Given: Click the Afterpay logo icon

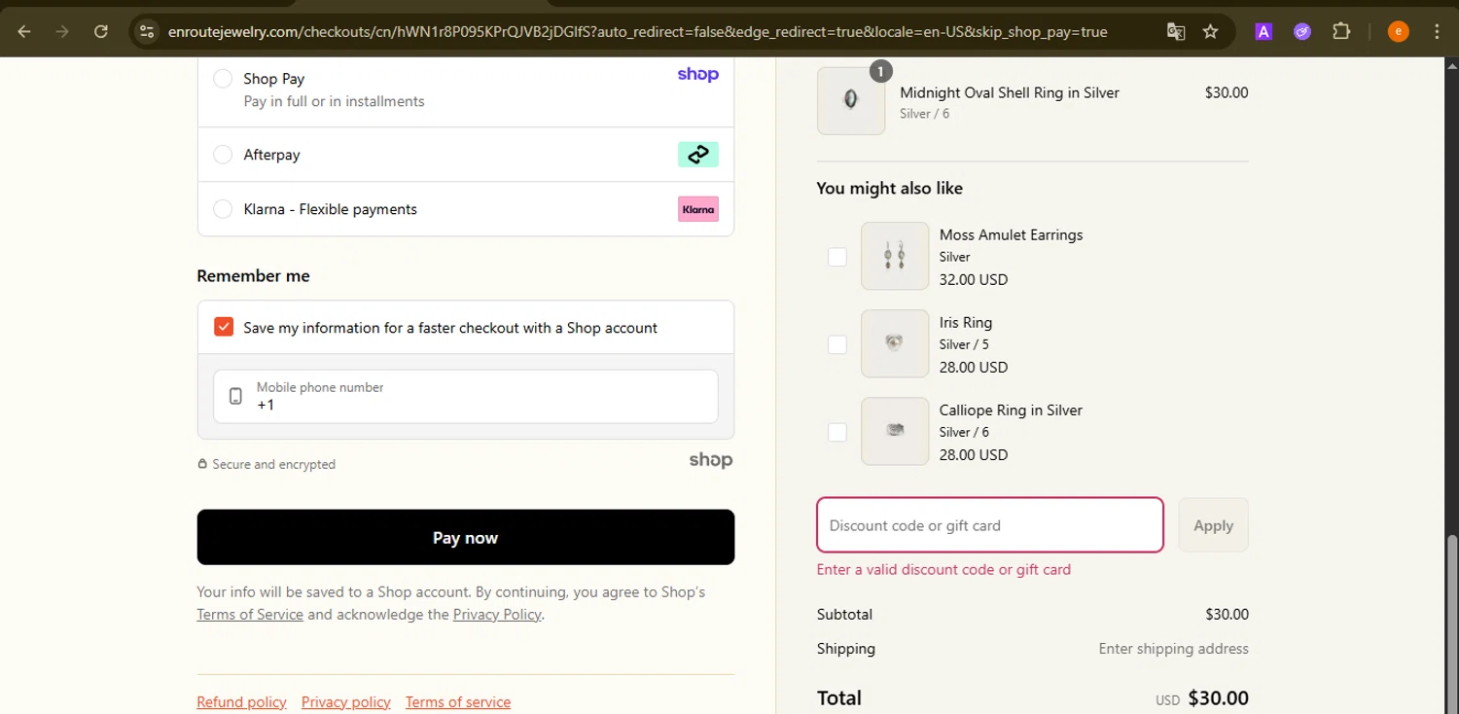Looking at the screenshot, I should click(x=697, y=154).
